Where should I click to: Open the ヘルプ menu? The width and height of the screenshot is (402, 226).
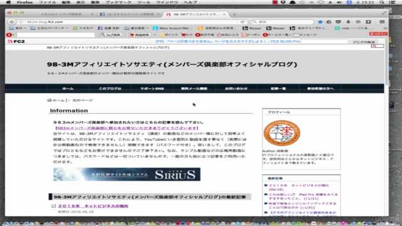click(x=190, y=3)
